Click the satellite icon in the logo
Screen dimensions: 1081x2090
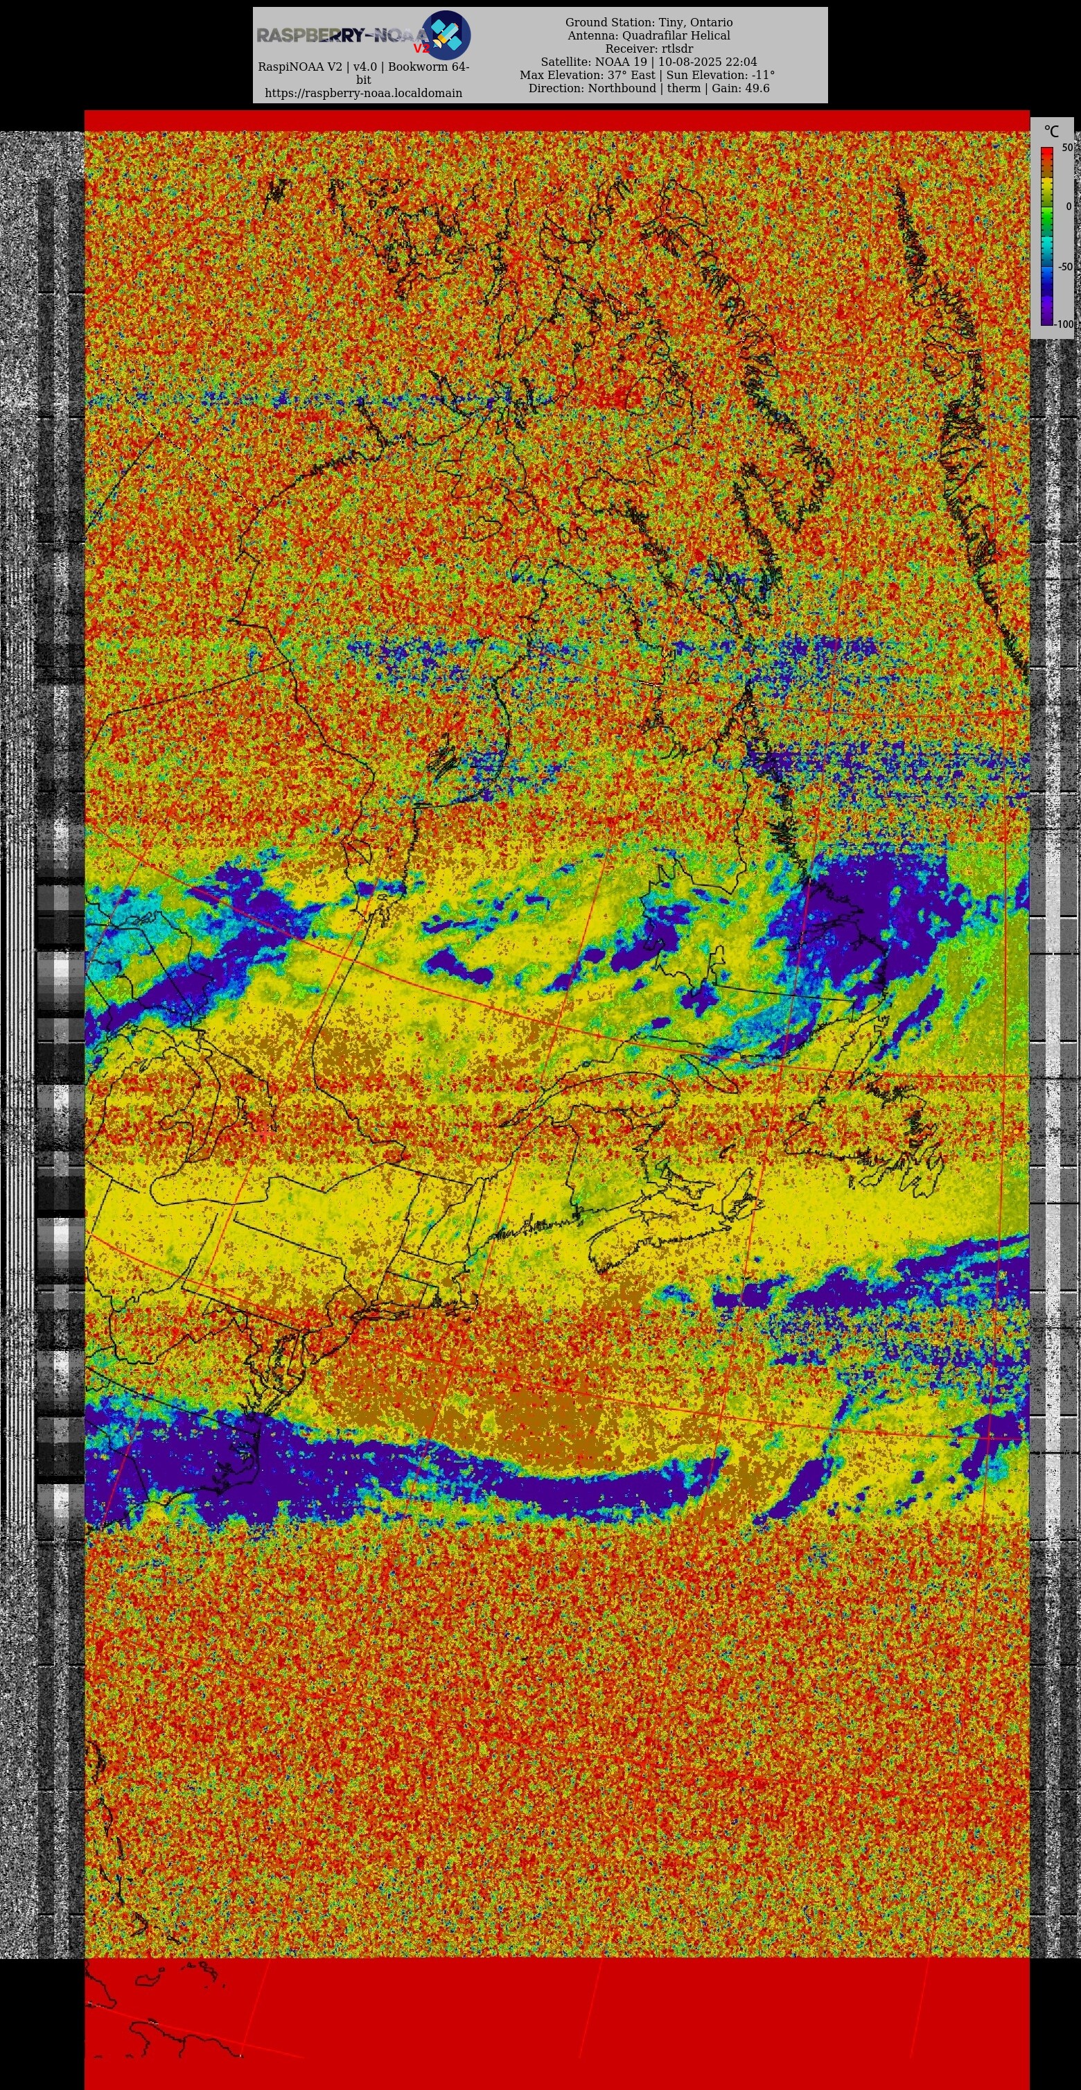click(446, 34)
